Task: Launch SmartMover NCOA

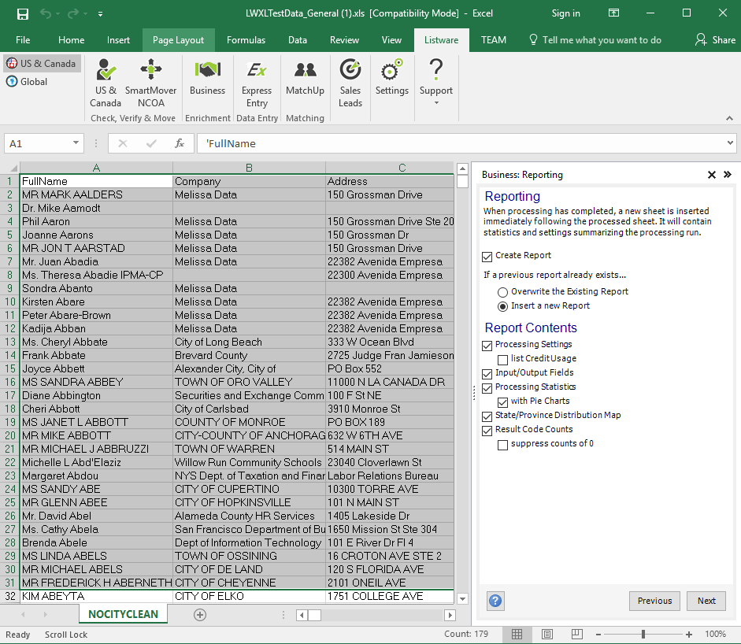Action: point(150,83)
